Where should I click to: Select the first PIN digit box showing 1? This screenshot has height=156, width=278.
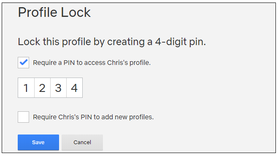click(26, 88)
